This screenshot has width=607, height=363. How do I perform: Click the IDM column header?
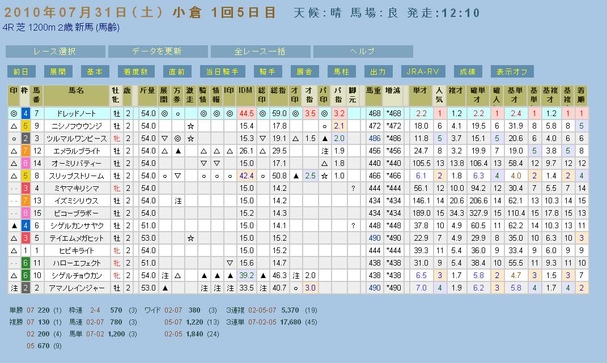pos(245,96)
